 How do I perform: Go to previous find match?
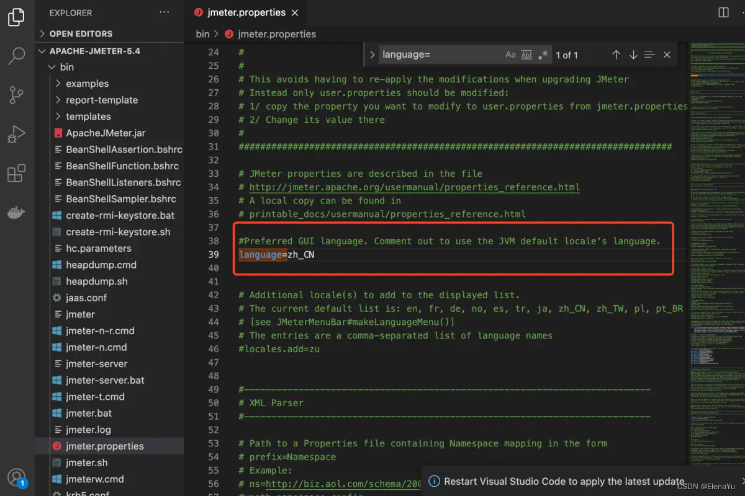616,55
